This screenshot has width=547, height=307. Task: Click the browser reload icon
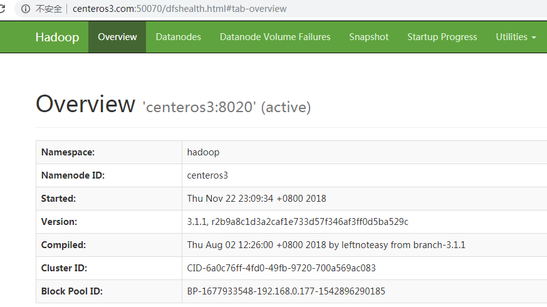click(x=2, y=9)
